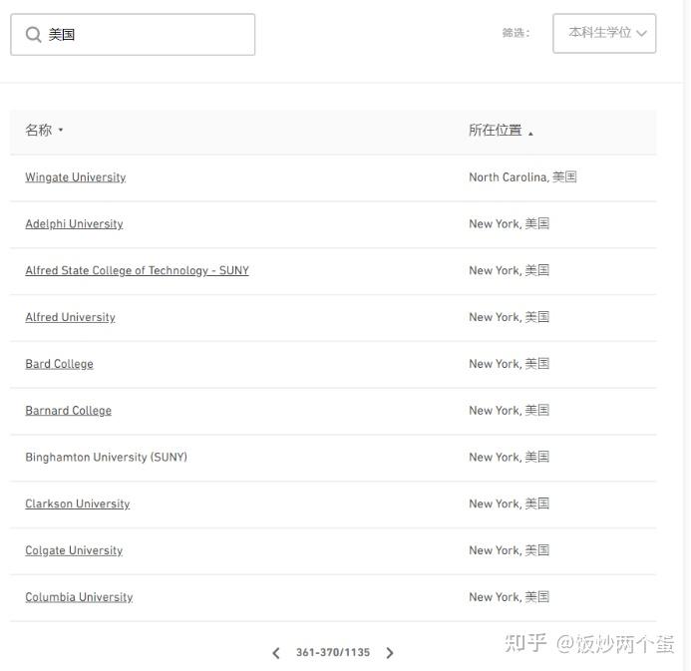The image size is (691, 671).
Task: Sort by the 名称 column header
Action: point(44,130)
